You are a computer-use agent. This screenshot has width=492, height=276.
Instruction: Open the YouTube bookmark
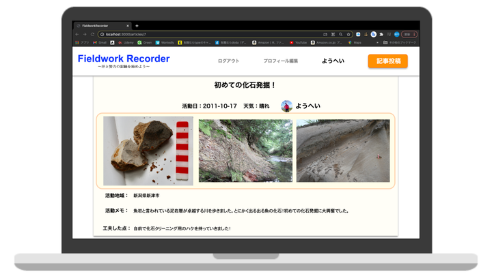point(298,42)
